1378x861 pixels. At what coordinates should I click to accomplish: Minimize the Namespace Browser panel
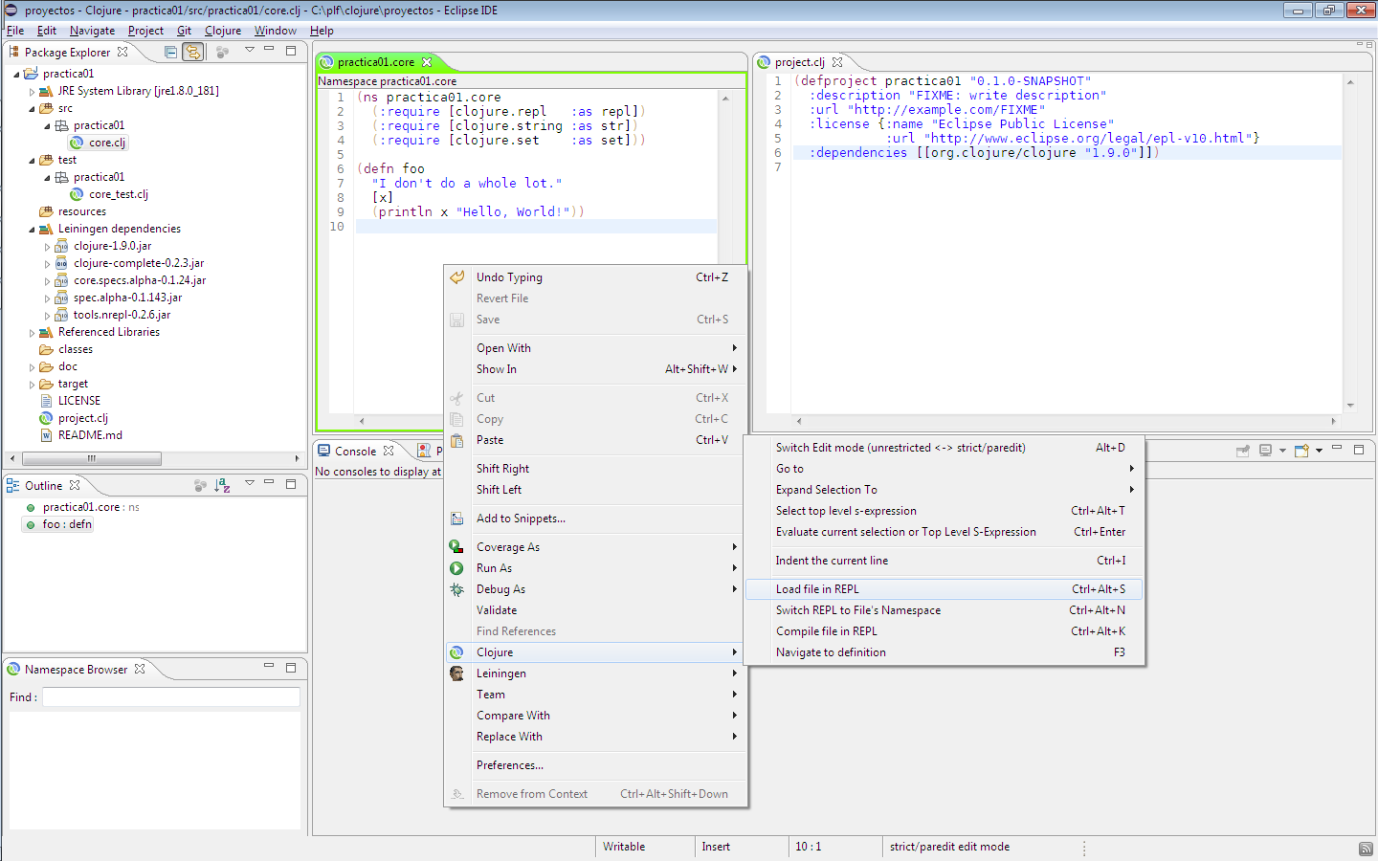pyautogui.click(x=269, y=666)
